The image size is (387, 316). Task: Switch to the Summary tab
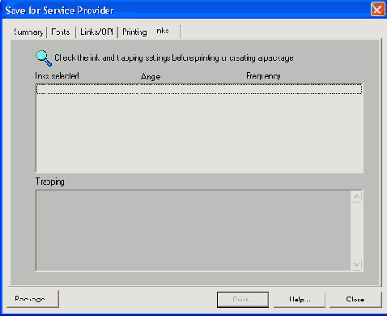click(x=28, y=32)
